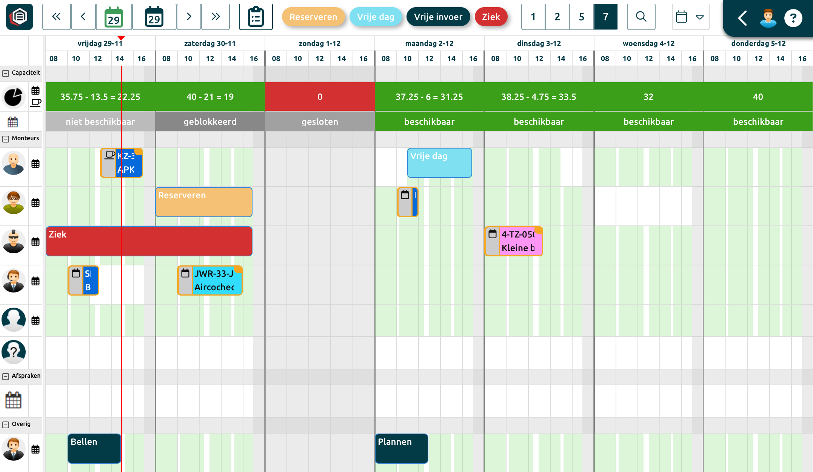Click the search magnifier icon

[x=641, y=17]
